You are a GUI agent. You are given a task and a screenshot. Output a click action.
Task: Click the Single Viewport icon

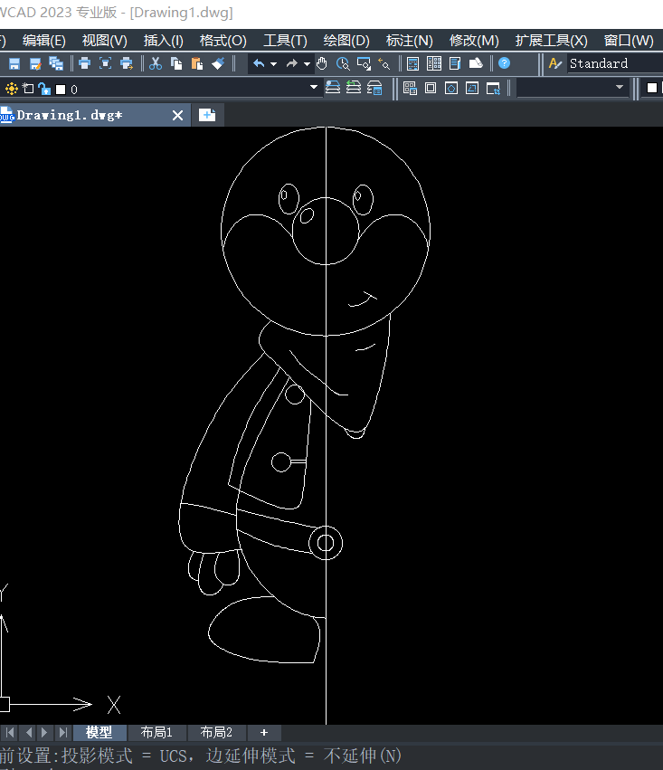coord(431,88)
